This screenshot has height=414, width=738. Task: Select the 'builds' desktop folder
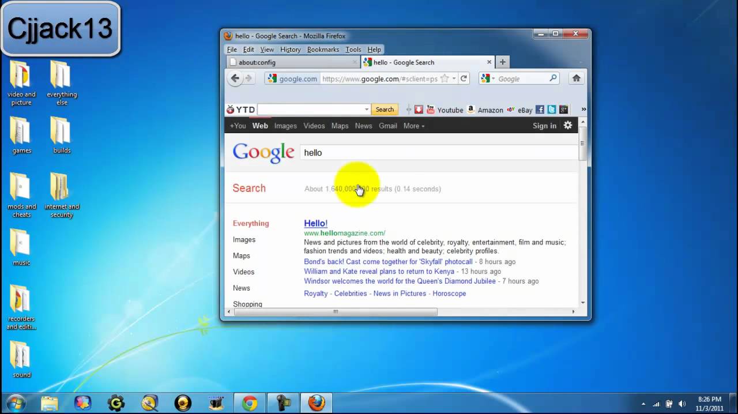(61, 136)
